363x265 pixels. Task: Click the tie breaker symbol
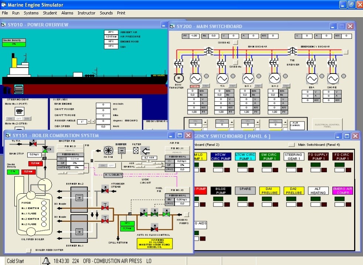[292, 50]
